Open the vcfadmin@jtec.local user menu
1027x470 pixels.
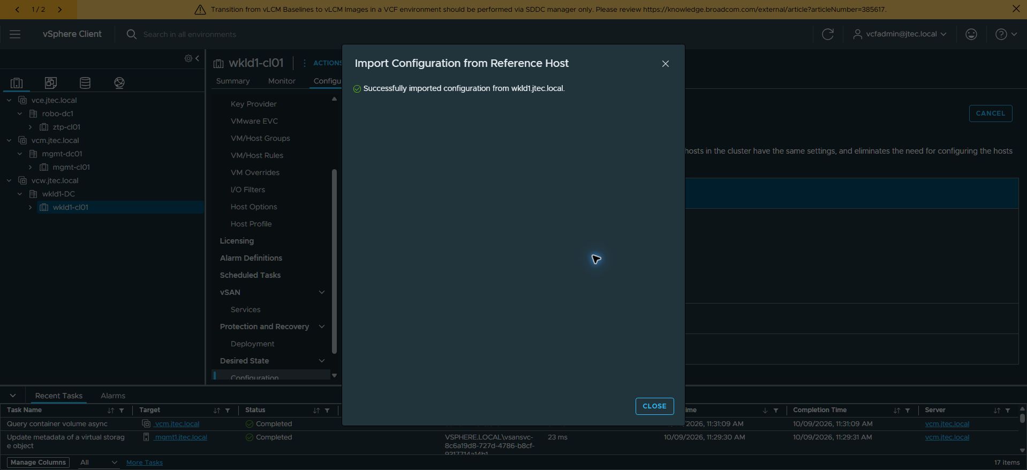900,34
